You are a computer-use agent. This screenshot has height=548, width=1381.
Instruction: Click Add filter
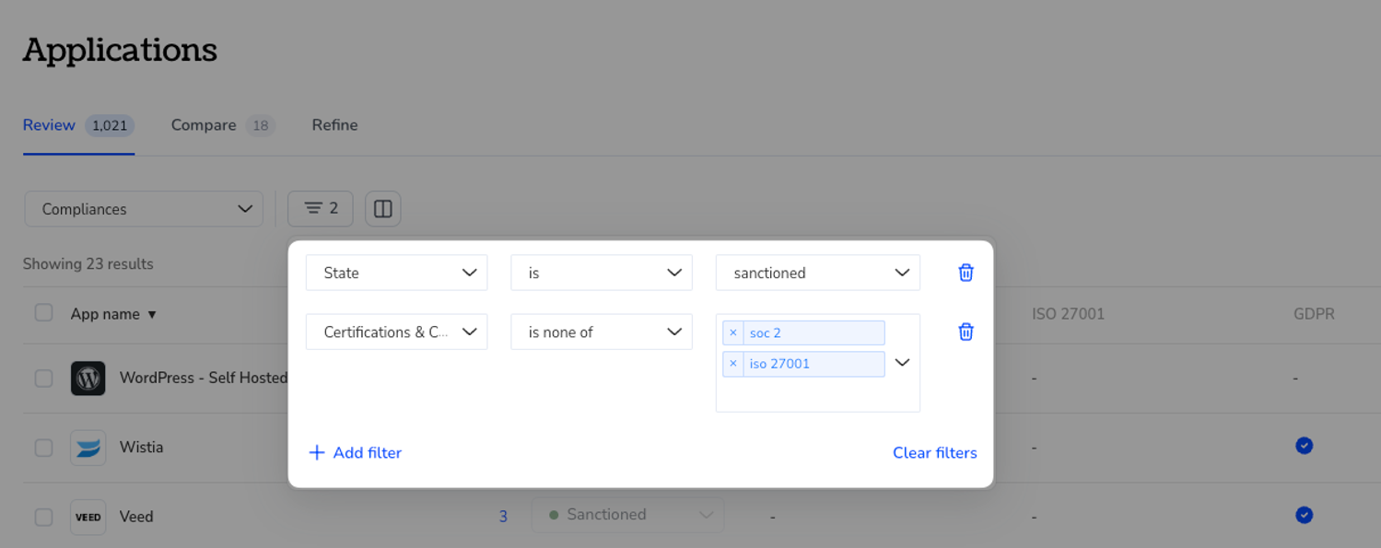click(x=355, y=452)
